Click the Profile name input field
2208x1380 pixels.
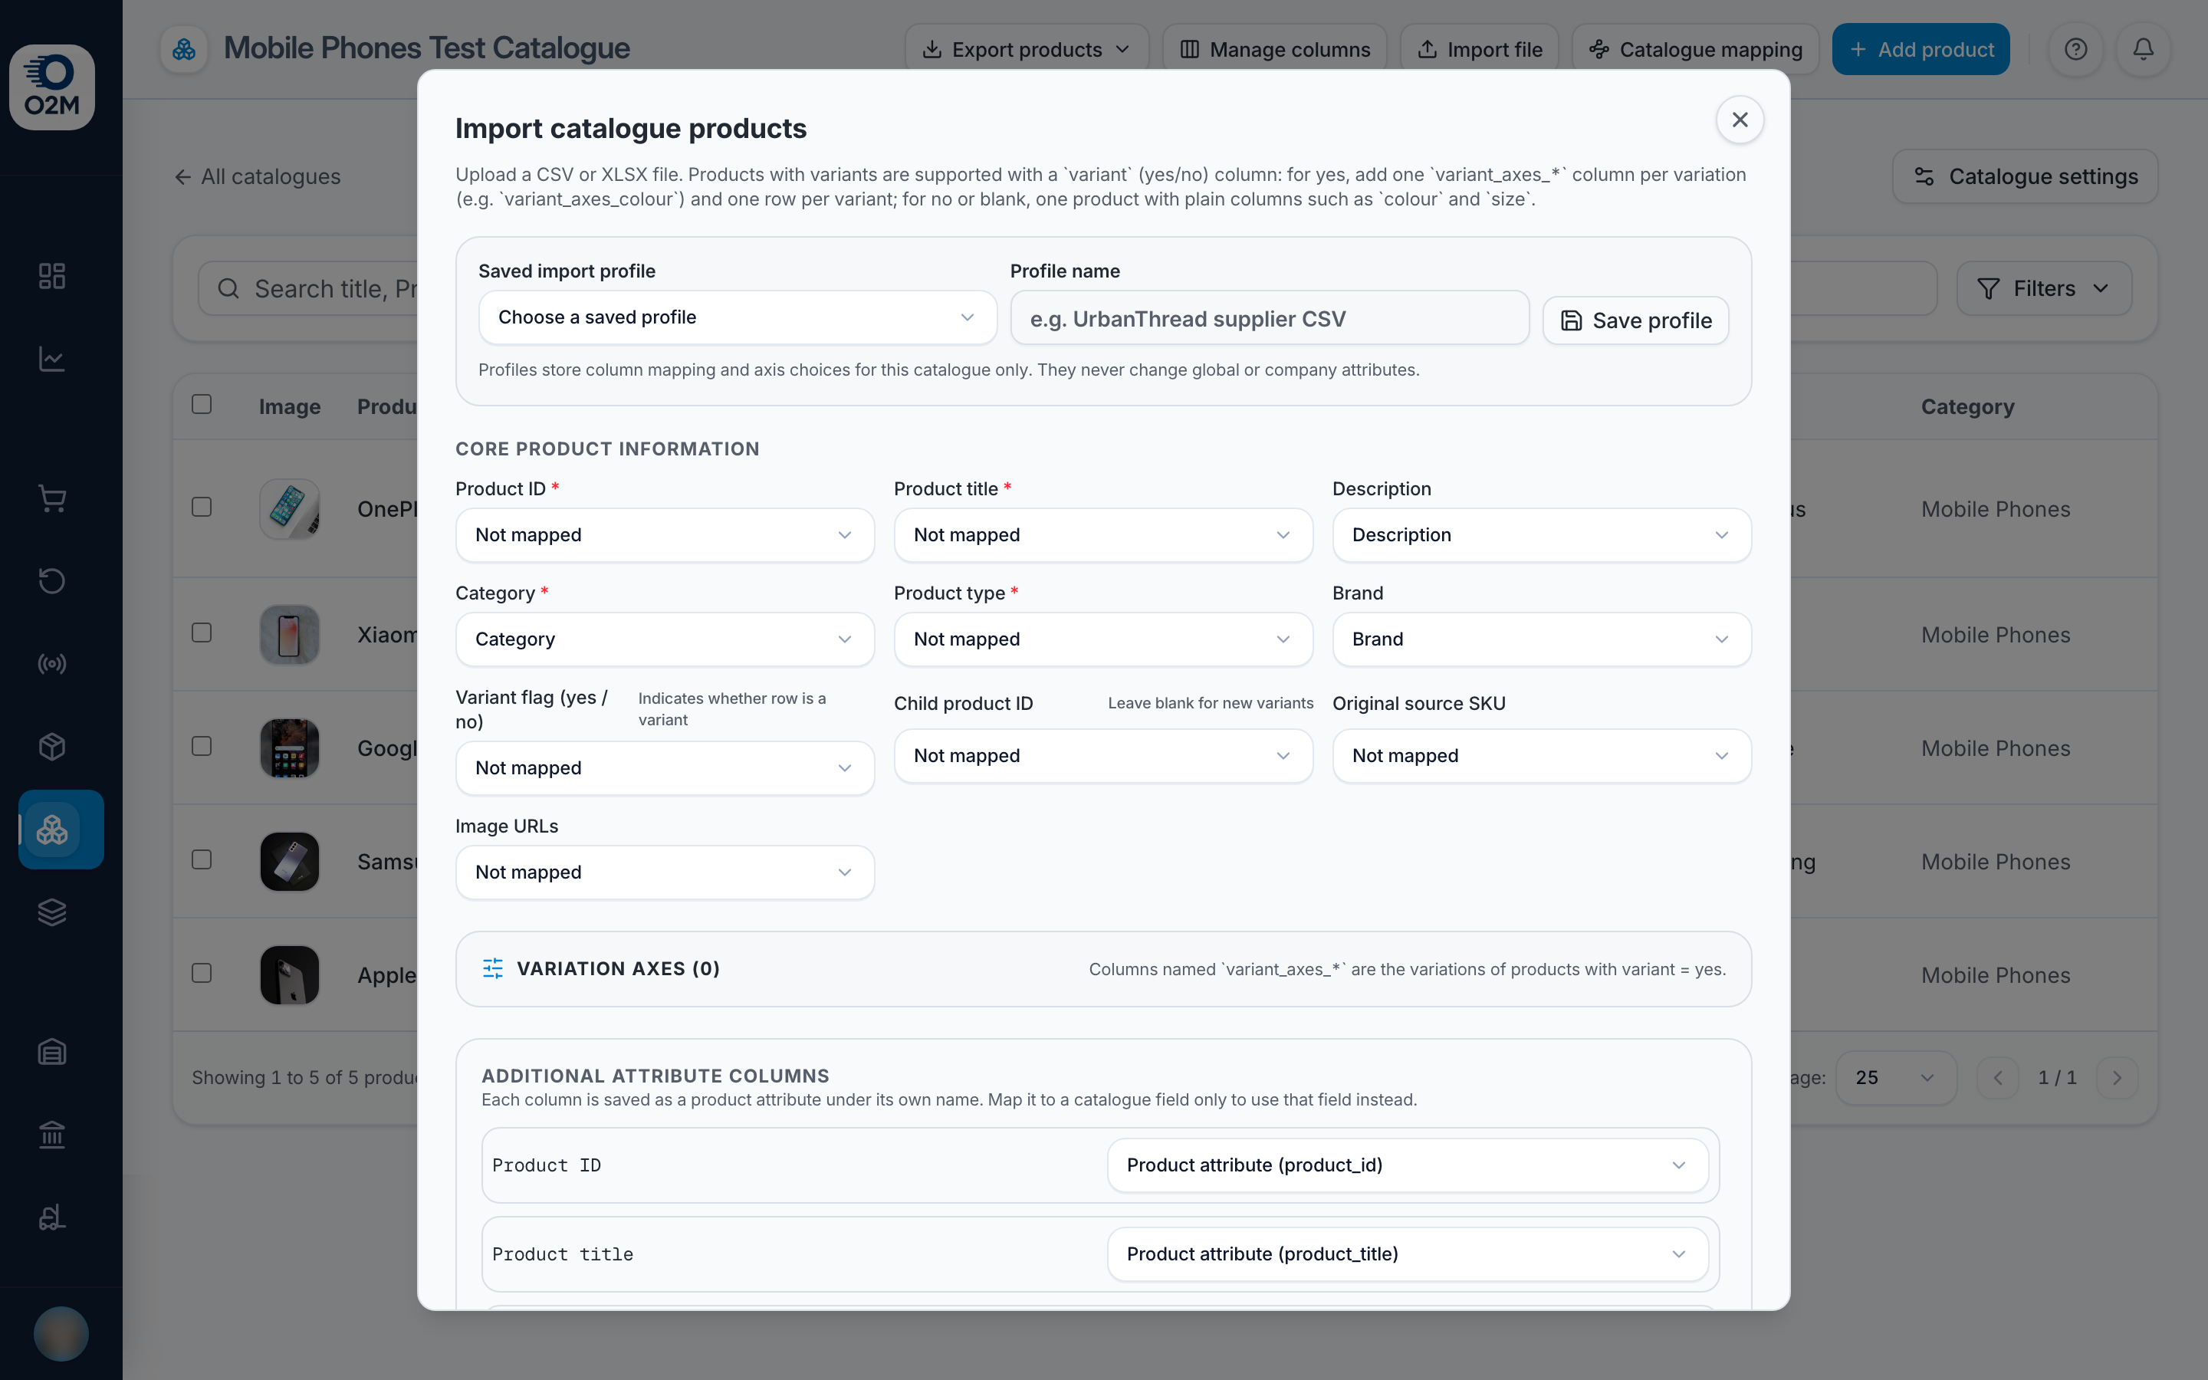tap(1269, 318)
